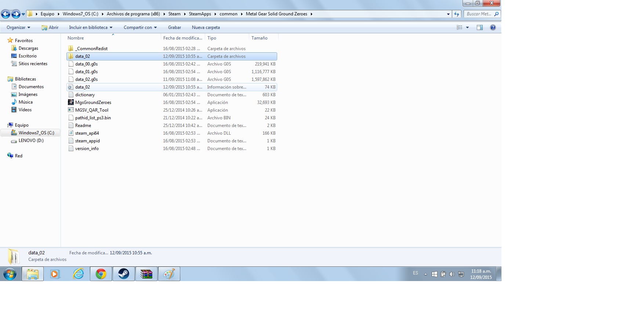
Task: Click the _CommonRedist folder icon
Action: point(71,48)
